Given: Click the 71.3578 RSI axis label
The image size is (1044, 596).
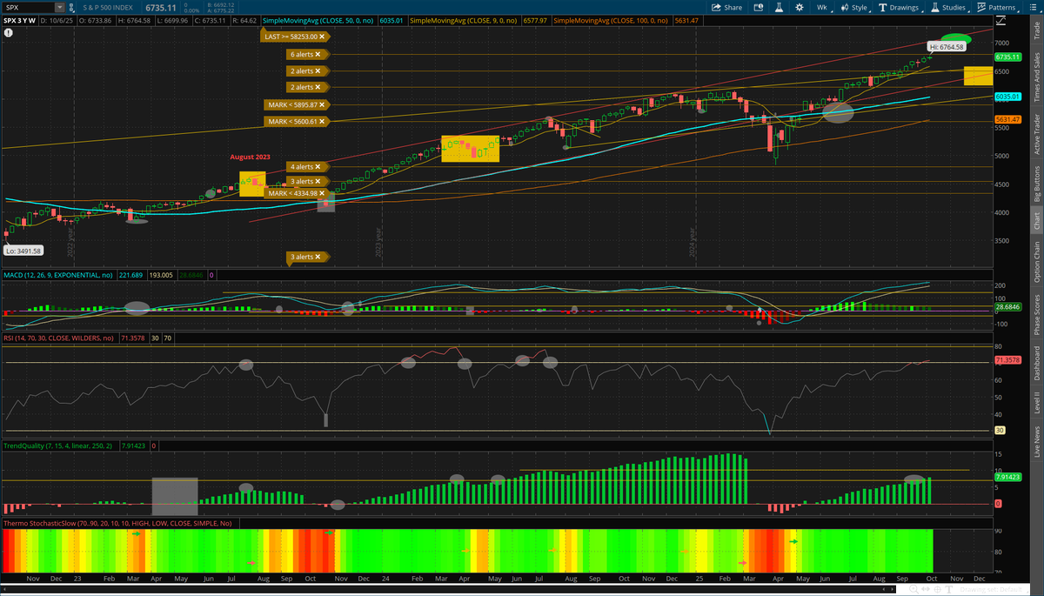Looking at the screenshot, I should tap(1007, 359).
